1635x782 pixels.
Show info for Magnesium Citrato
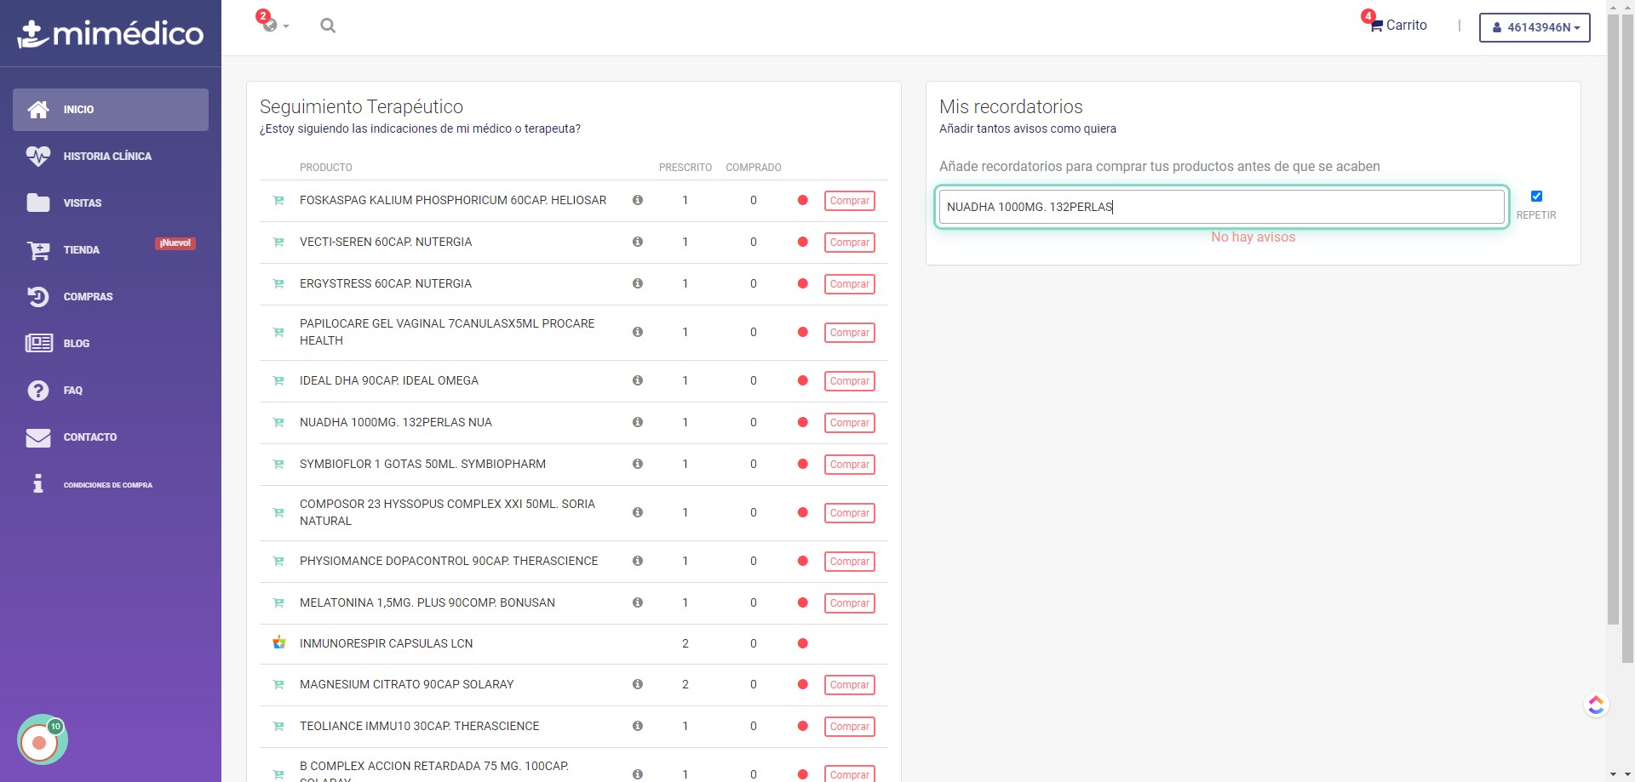[637, 684]
